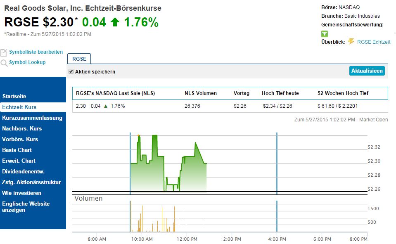The height and width of the screenshot is (244, 396).
Task: Click the $2.32 price axis label
Action: pyautogui.click(x=374, y=147)
